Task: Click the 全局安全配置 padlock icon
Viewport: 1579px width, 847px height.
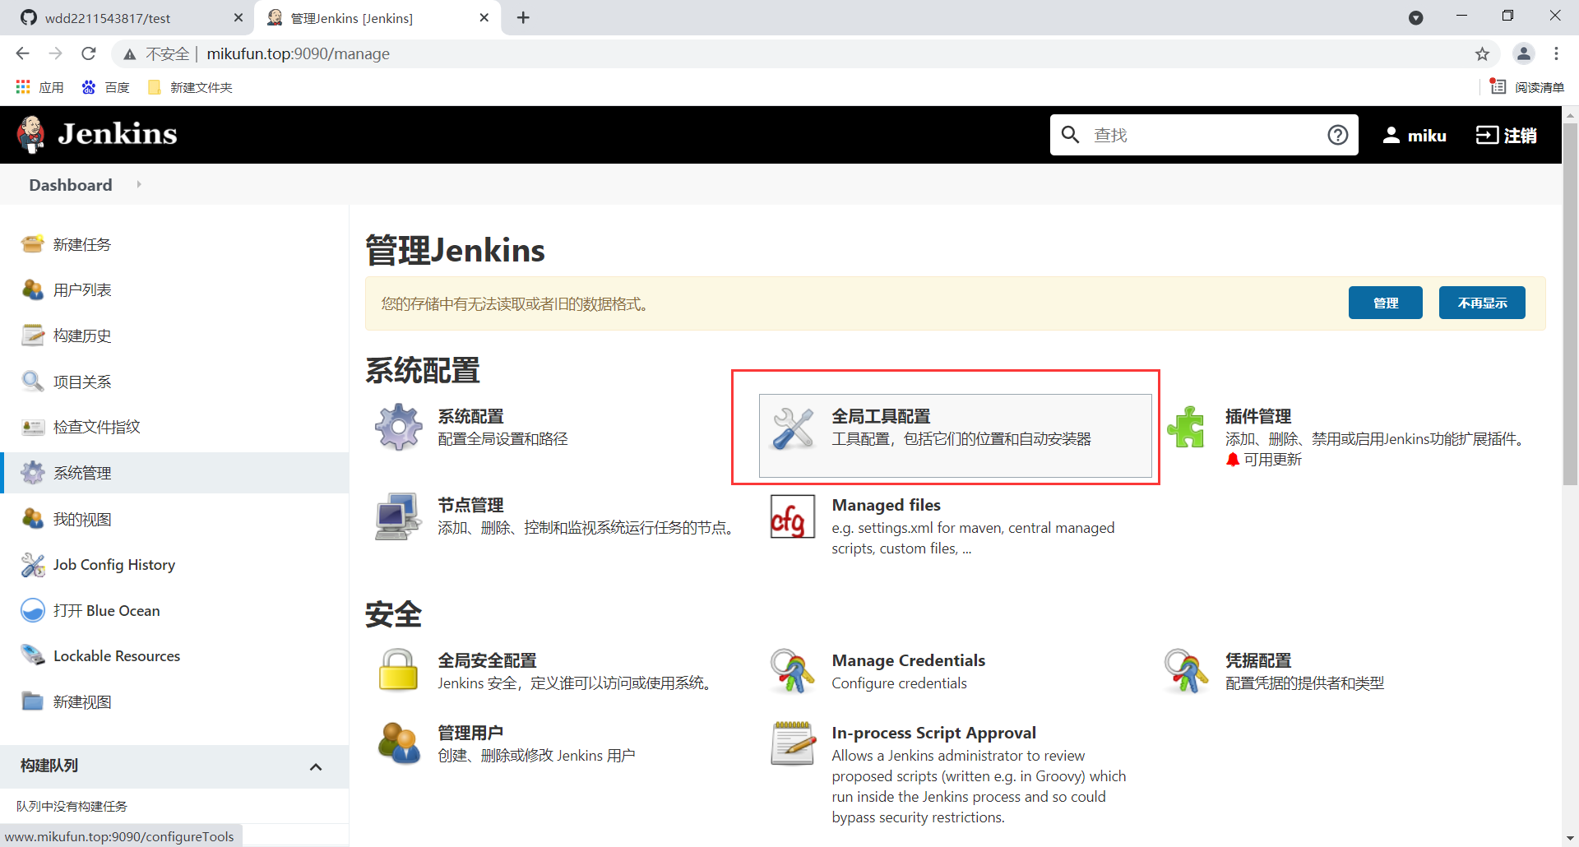Action: 398,670
